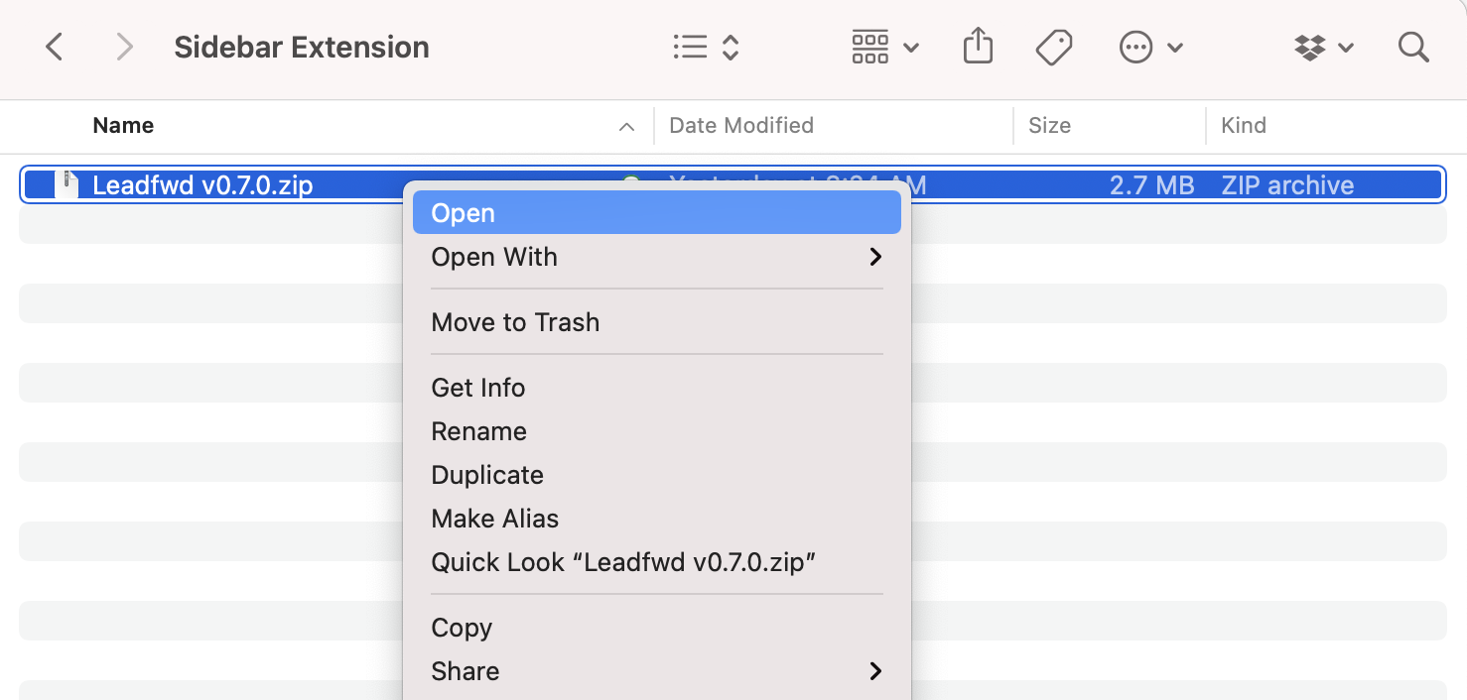Sort by the Name column
The image size is (1467, 700).
[123, 126]
